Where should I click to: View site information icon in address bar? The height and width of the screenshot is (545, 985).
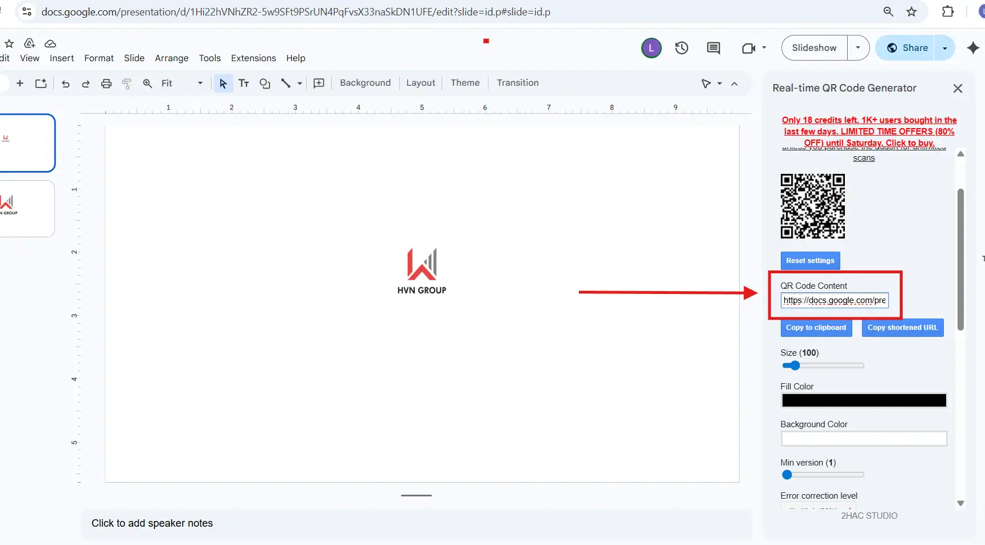(x=26, y=11)
